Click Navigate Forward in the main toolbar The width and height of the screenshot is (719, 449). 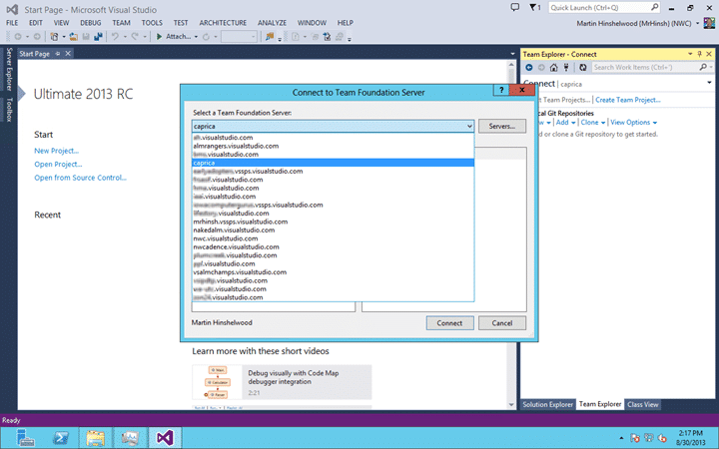pyautogui.click(x=37, y=37)
